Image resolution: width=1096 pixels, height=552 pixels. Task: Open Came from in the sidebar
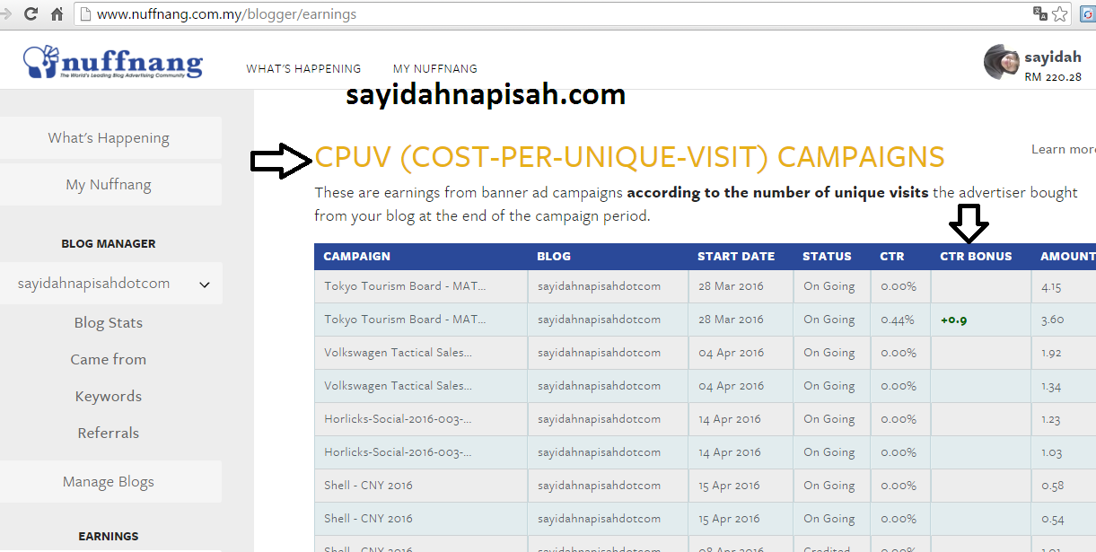(109, 360)
